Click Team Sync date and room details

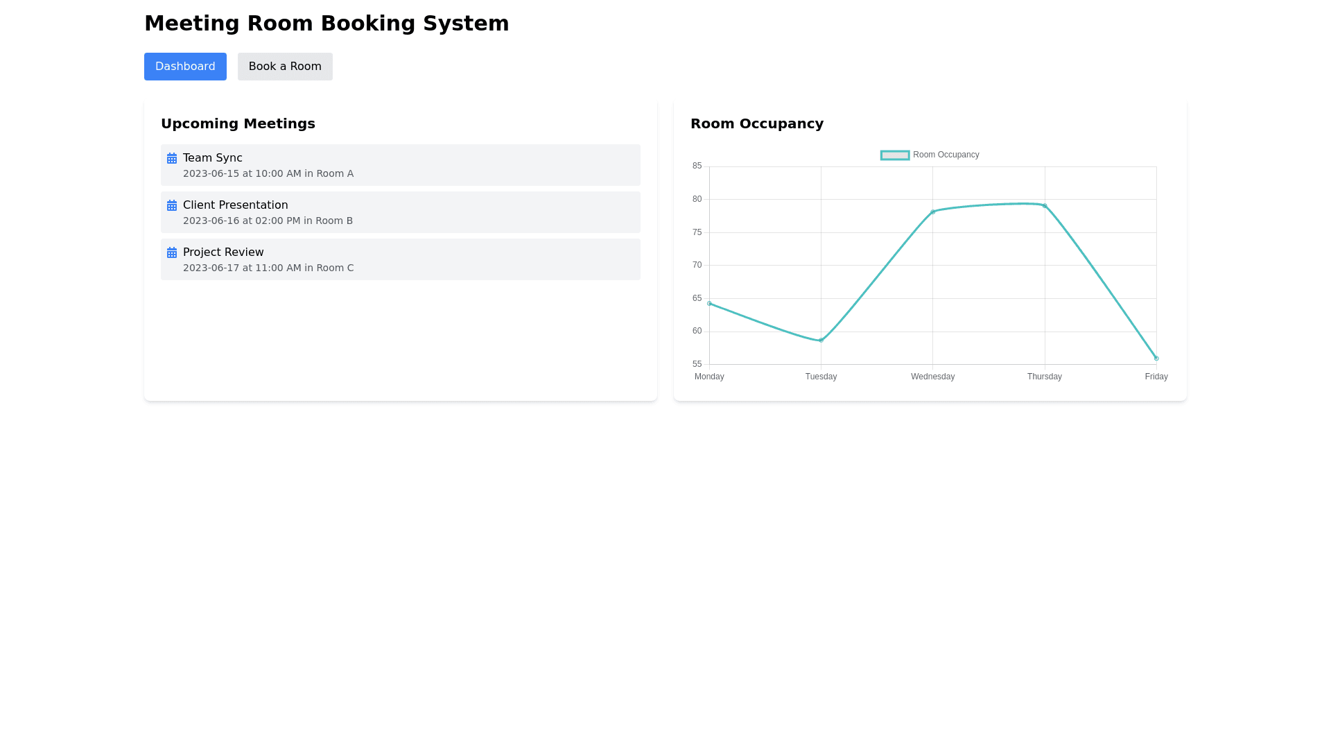point(268,174)
